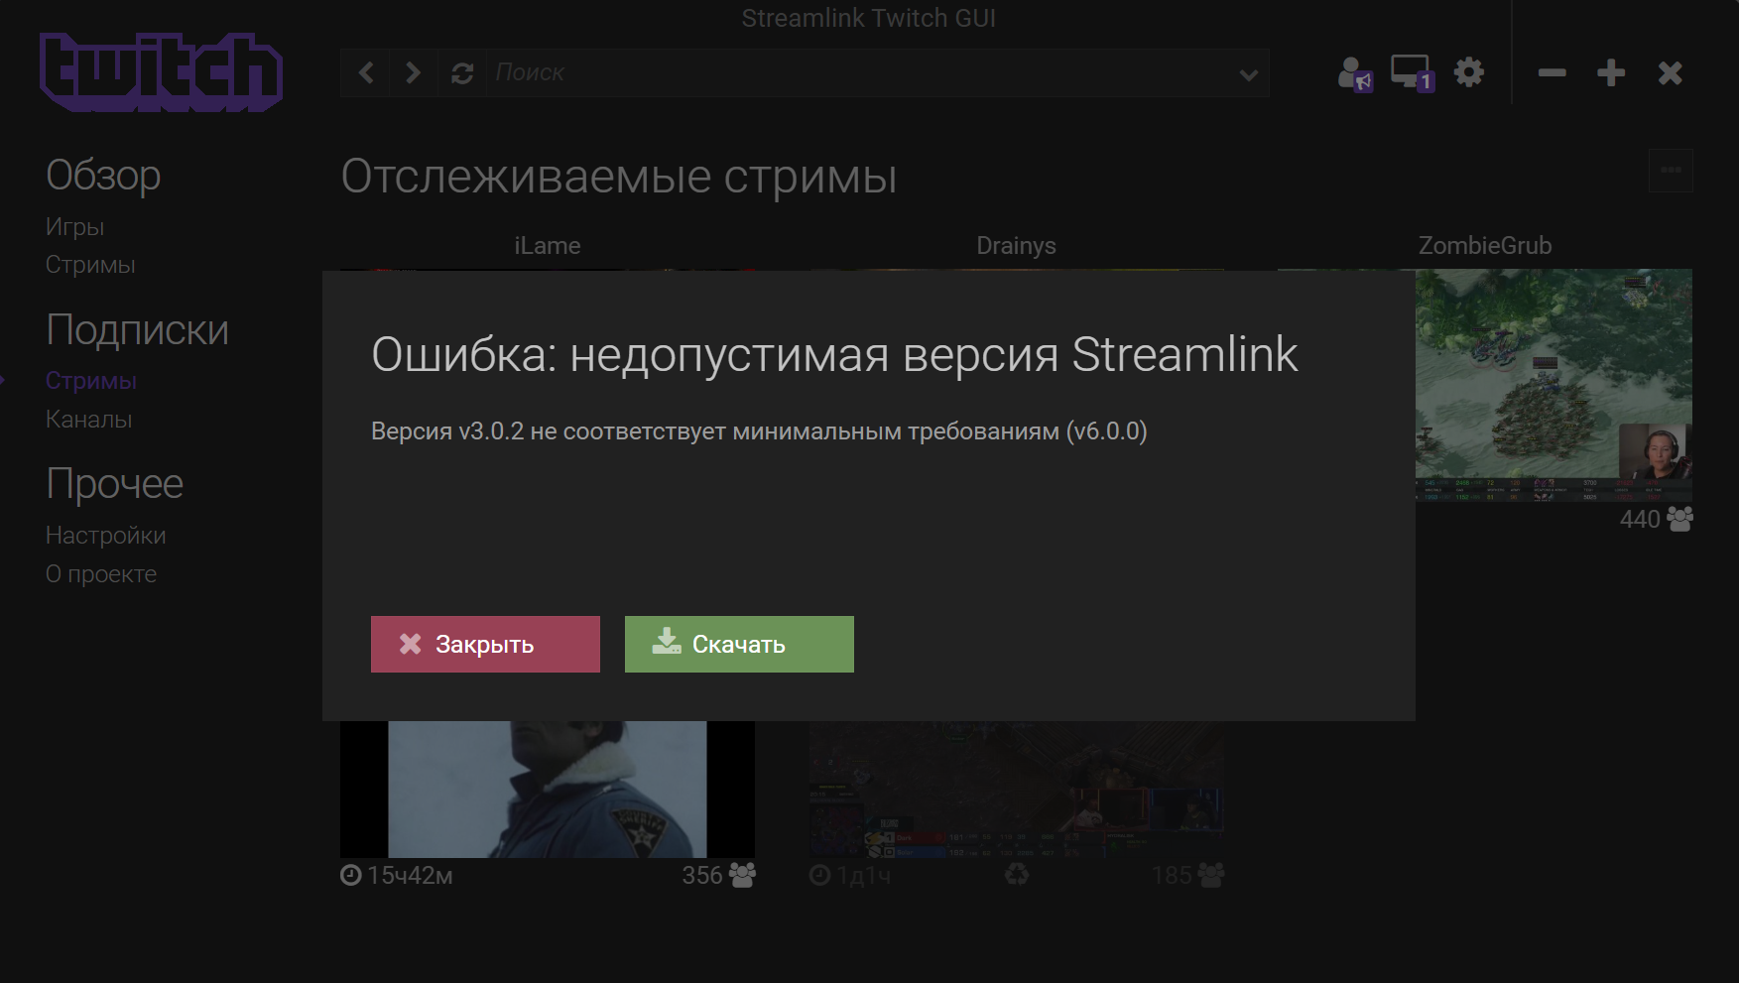Open О проекте page

click(101, 574)
